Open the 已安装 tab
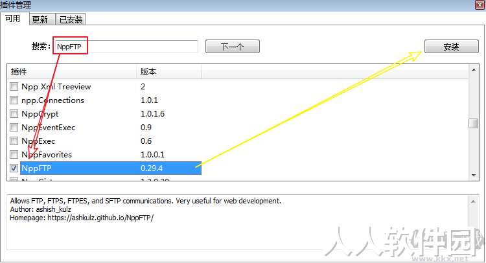Screen dimensions: 486x263 click(71, 19)
